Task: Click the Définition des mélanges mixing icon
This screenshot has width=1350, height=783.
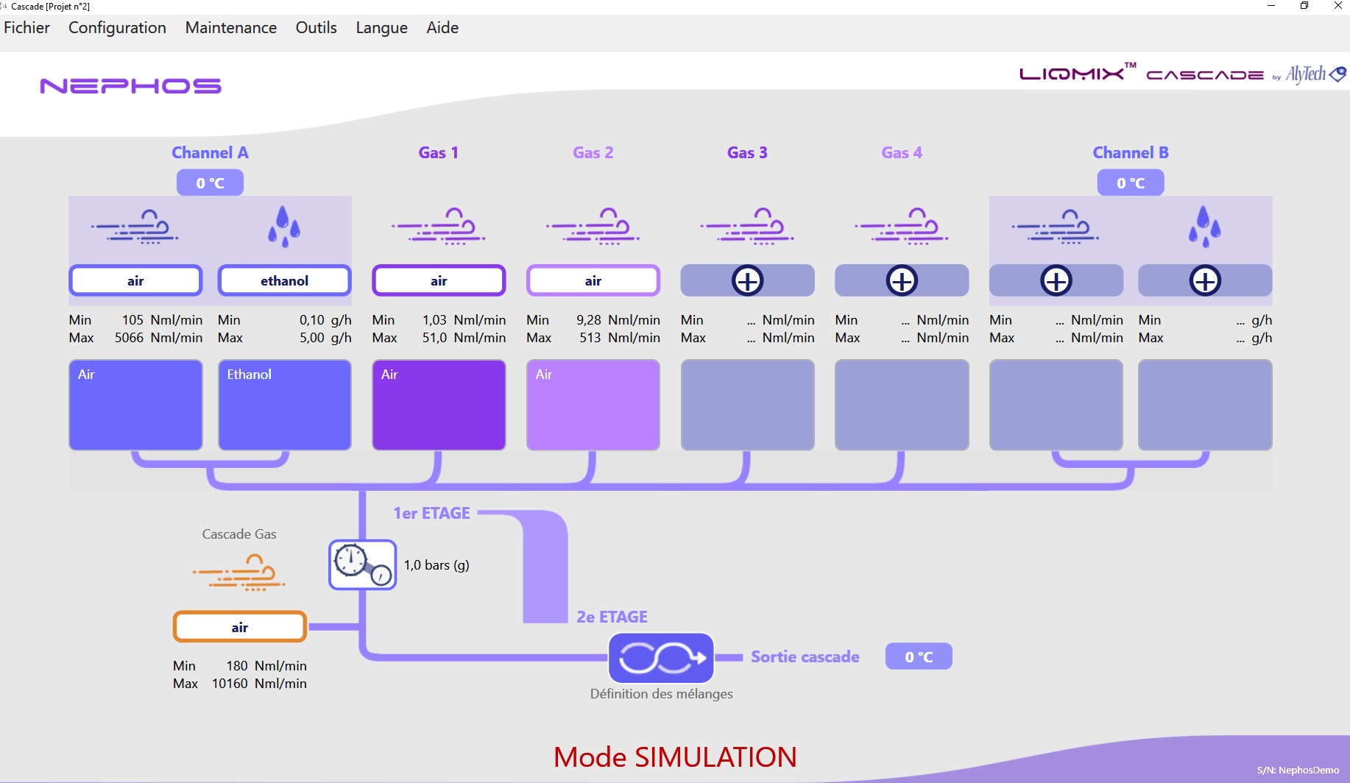Action: [x=660, y=657]
